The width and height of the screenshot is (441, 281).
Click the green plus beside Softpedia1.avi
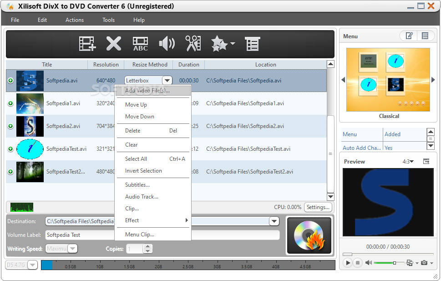10,103
